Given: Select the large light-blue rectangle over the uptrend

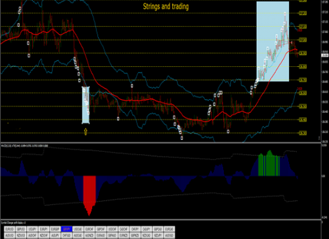Looking at the screenshot, I should pos(273,41).
